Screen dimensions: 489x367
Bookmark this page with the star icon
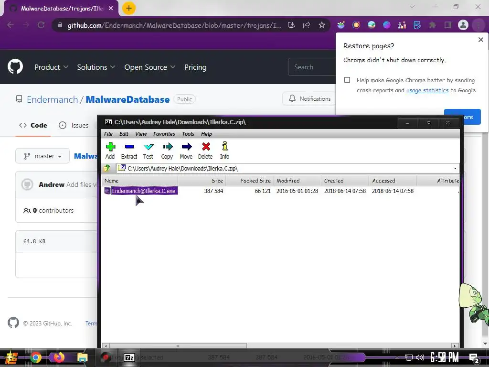(x=322, y=25)
